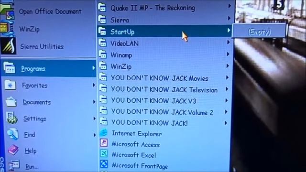
Task: Open the Settings menu entry
Action: point(50,118)
